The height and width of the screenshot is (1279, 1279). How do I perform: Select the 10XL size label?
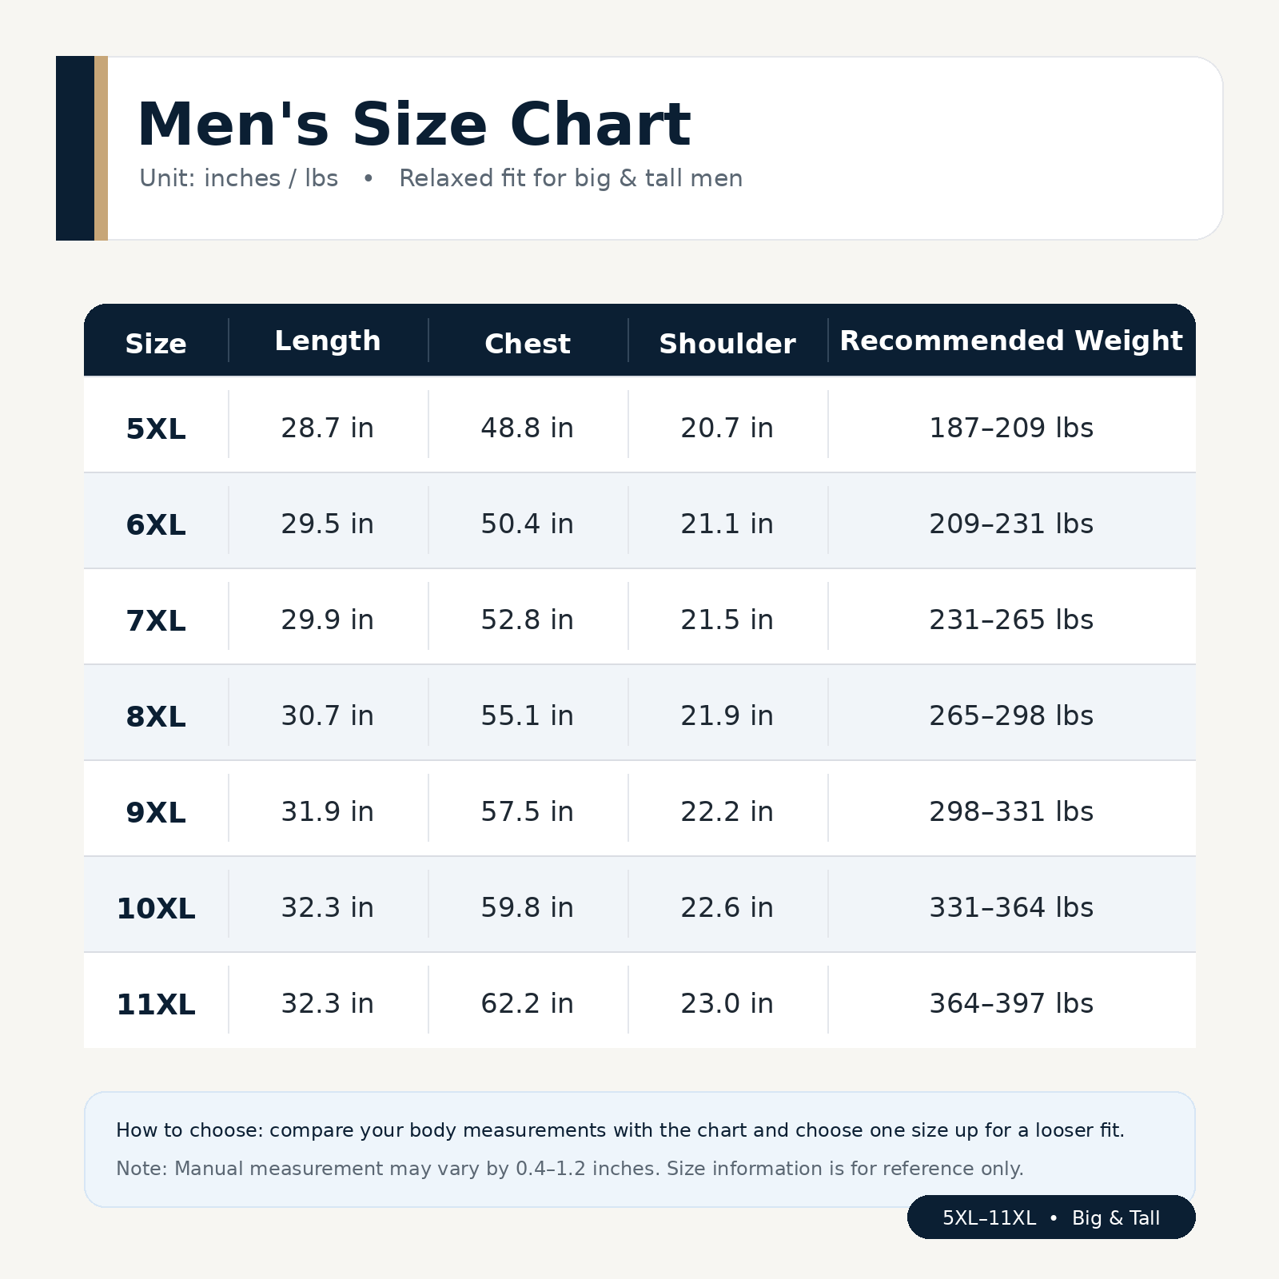156,909
